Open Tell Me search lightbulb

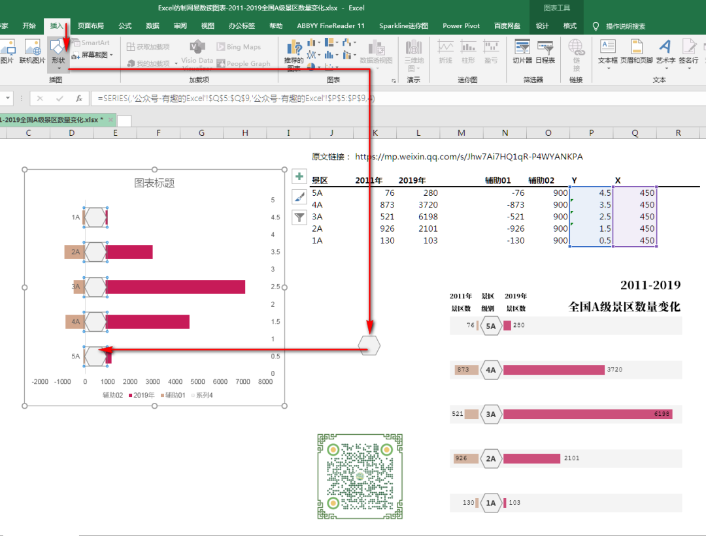click(596, 26)
